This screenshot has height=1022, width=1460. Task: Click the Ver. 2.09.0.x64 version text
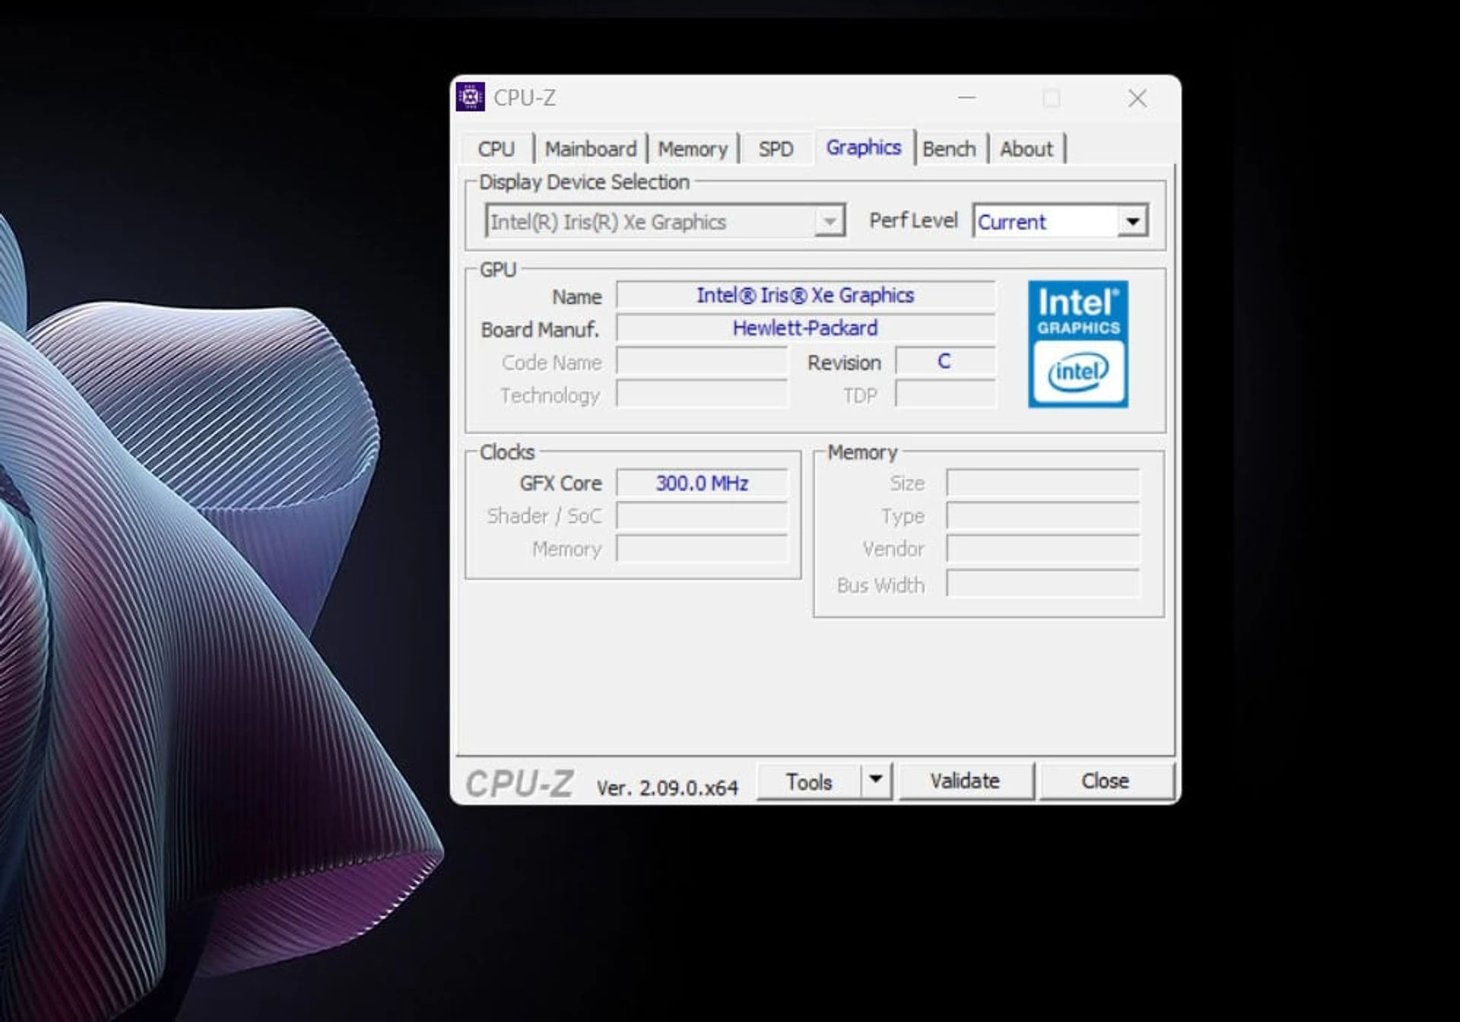point(667,788)
